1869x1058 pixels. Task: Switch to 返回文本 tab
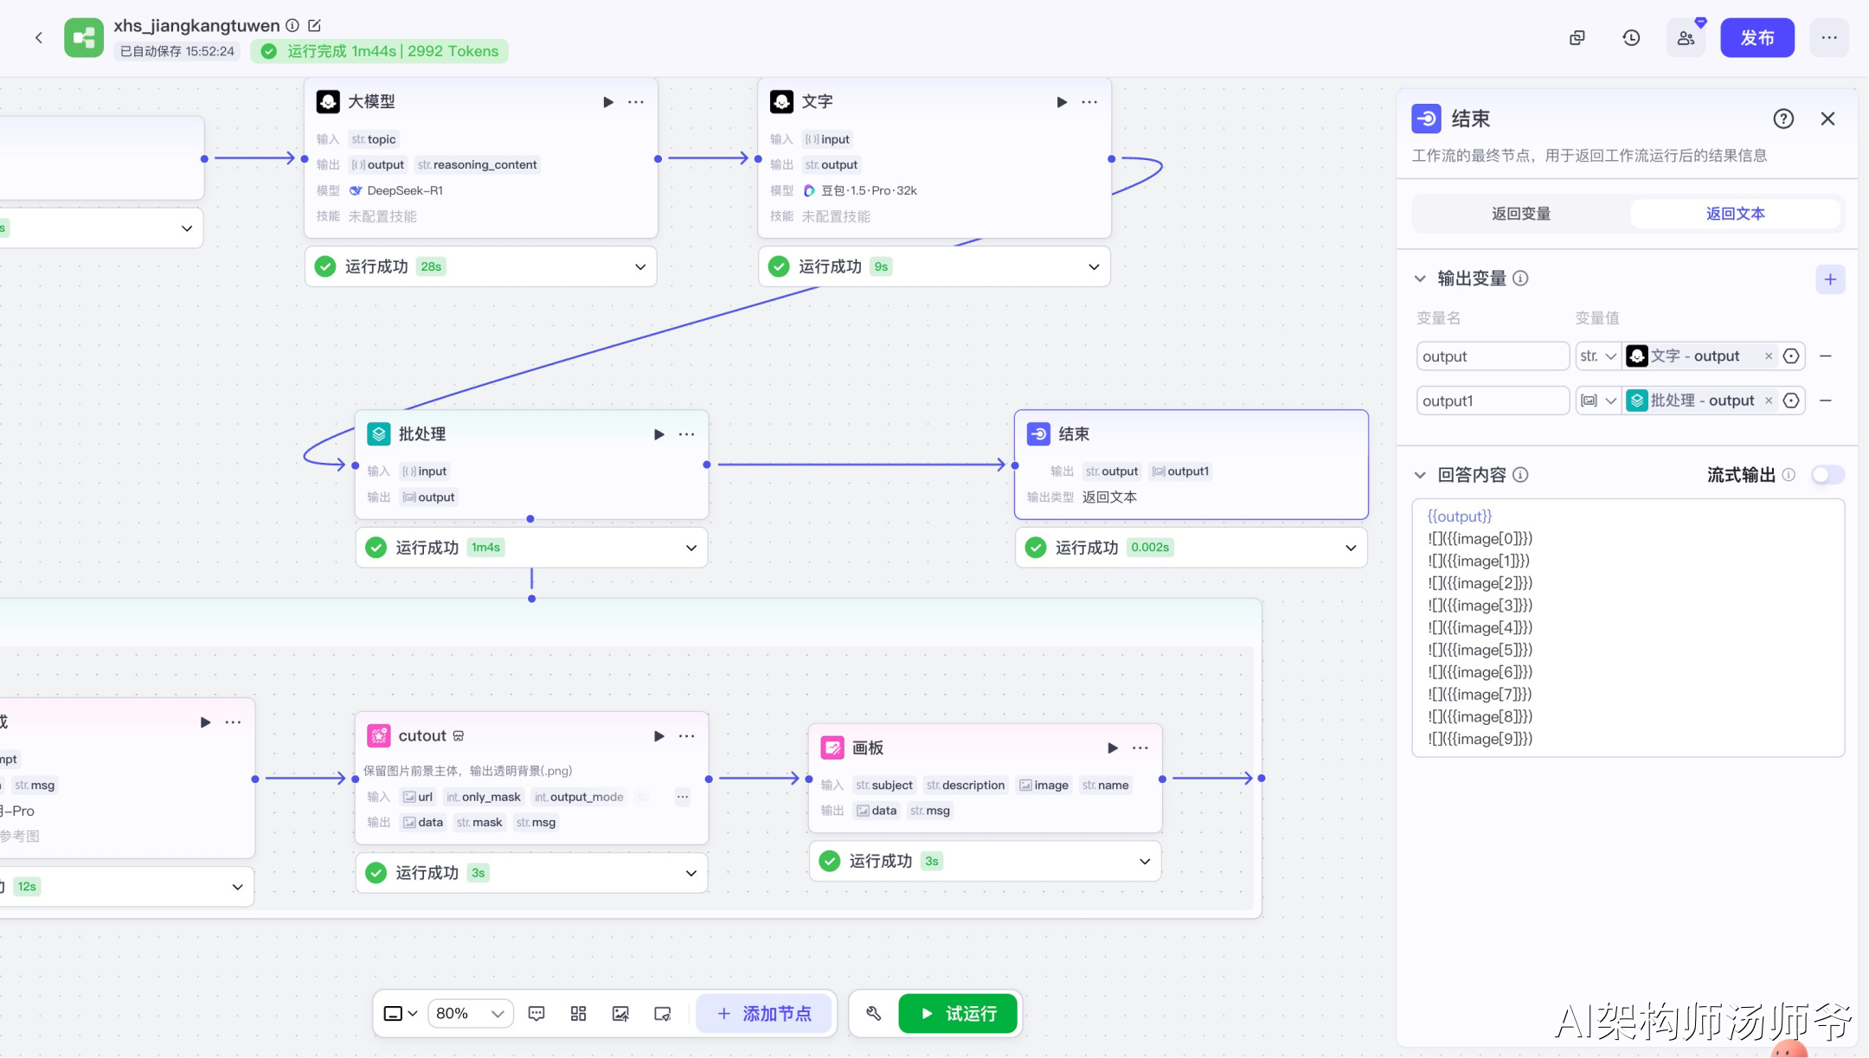click(1735, 214)
